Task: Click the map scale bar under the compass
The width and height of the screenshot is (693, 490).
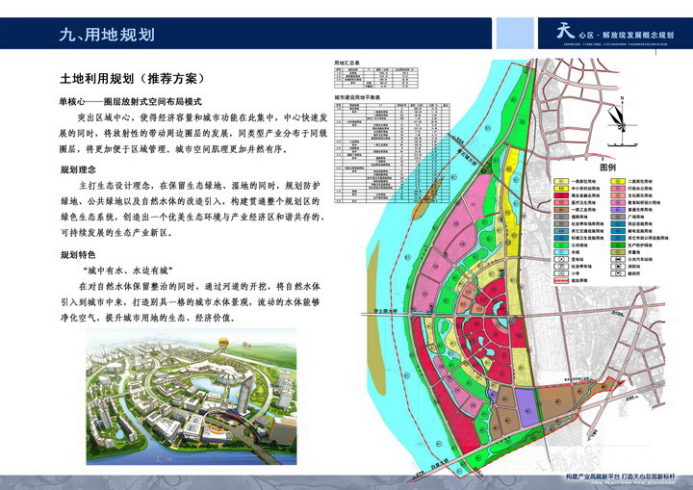Action: pos(623,144)
